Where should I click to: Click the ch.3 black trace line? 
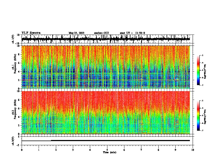[106, 141]
